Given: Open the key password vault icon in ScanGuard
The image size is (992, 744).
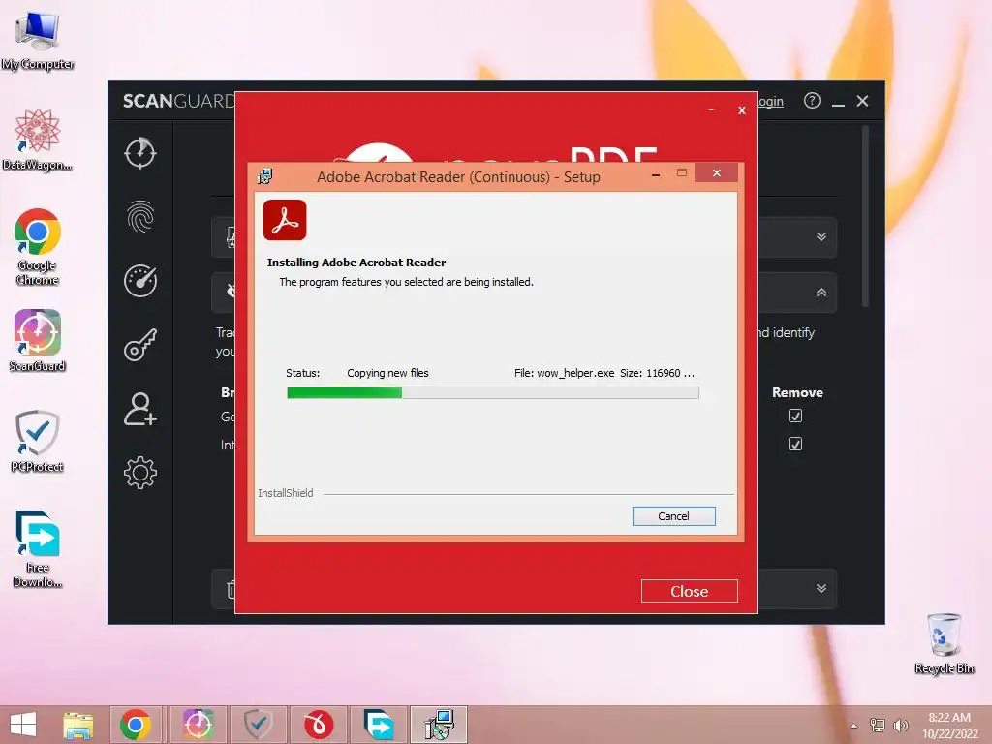Looking at the screenshot, I should (139, 345).
